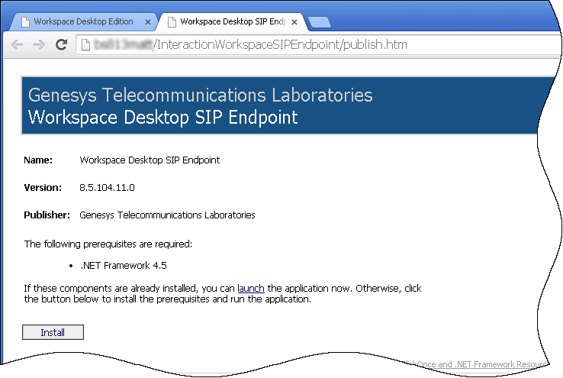
Task: Close the Workspace Desktop SIP Endpoint tab
Action: click(x=294, y=22)
